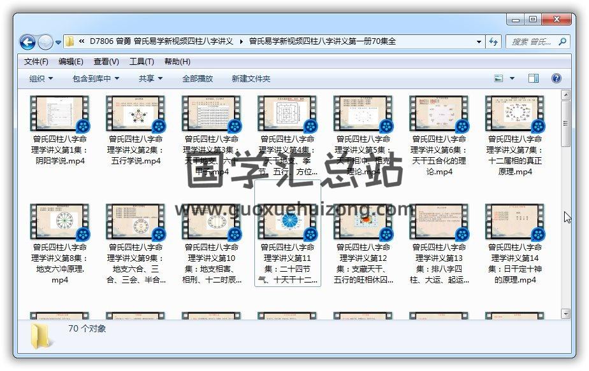Click the scrollbar up arrow
Viewport: 589px width, 371px height.
[565, 94]
